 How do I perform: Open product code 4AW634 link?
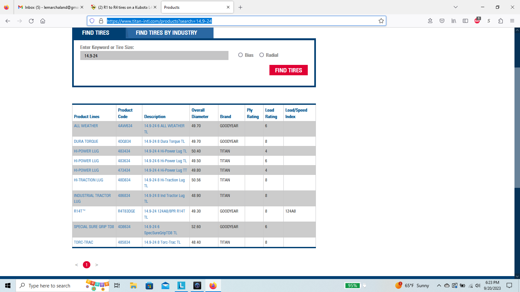(125, 126)
